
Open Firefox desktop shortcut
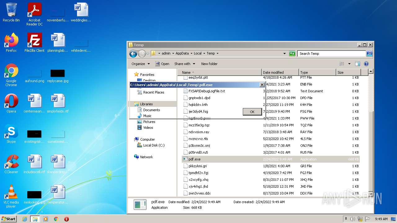(x=11, y=42)
